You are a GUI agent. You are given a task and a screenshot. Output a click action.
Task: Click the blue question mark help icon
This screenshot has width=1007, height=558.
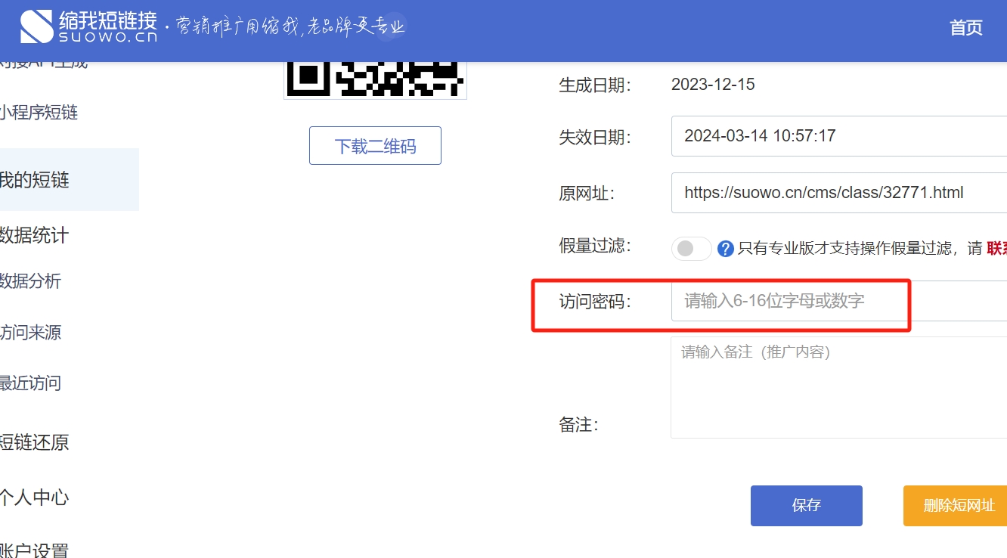pyautogui.click(x=726, y=249)
